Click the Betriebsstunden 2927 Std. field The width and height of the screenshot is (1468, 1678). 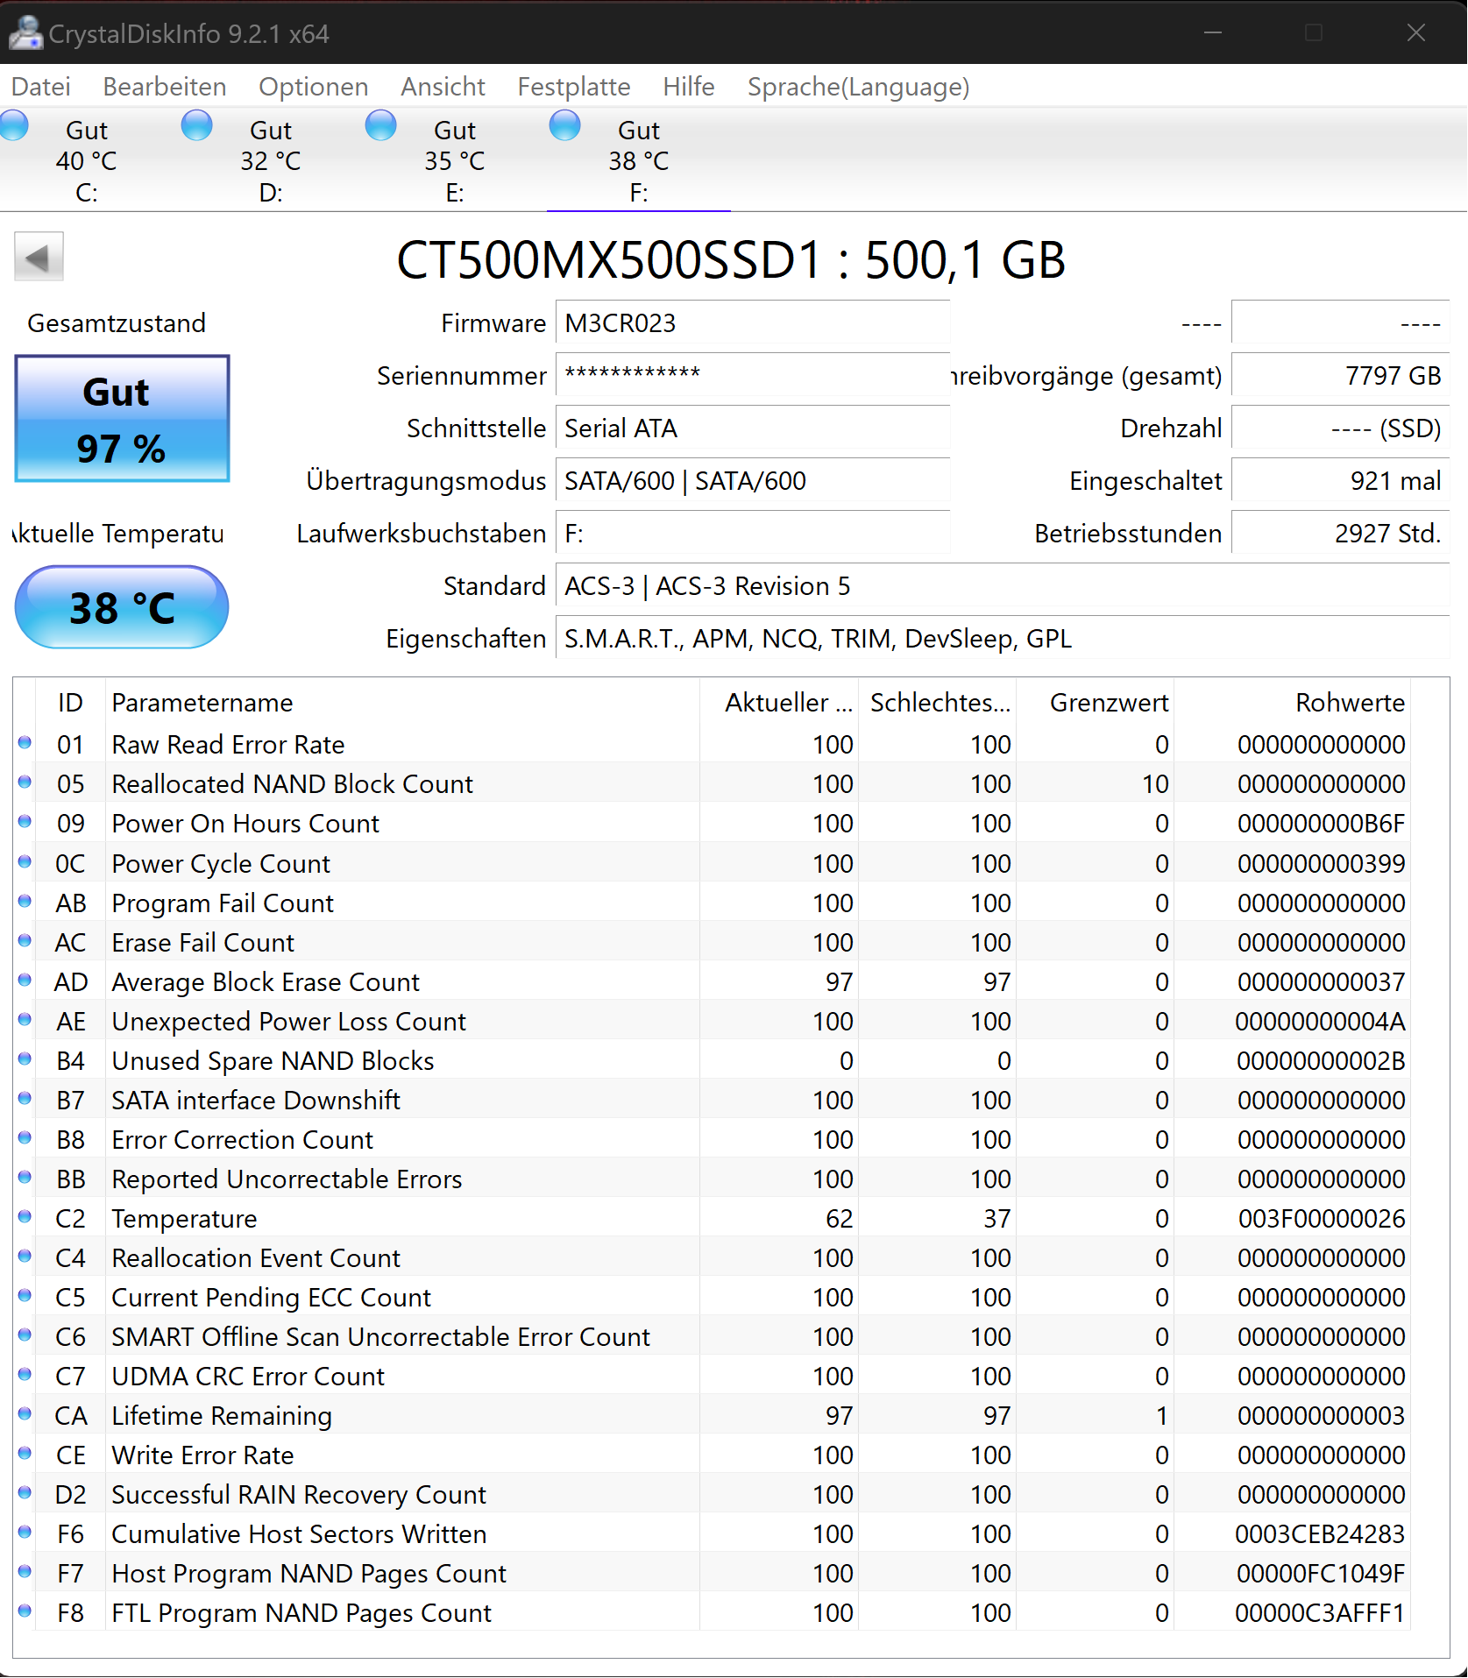[1341, 533]
